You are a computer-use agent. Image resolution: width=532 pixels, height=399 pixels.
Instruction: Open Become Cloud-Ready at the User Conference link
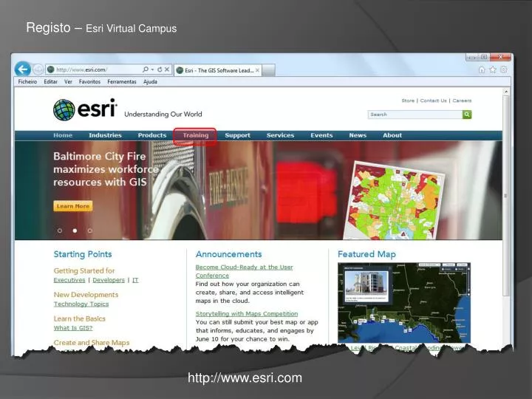point(244,271)
